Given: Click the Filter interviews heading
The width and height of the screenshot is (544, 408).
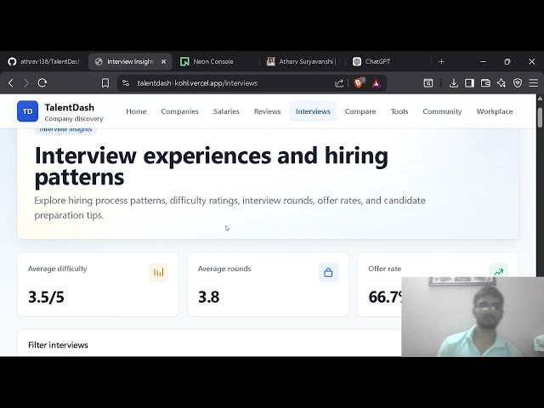Looking at the screenshot, I should (58, 345).
